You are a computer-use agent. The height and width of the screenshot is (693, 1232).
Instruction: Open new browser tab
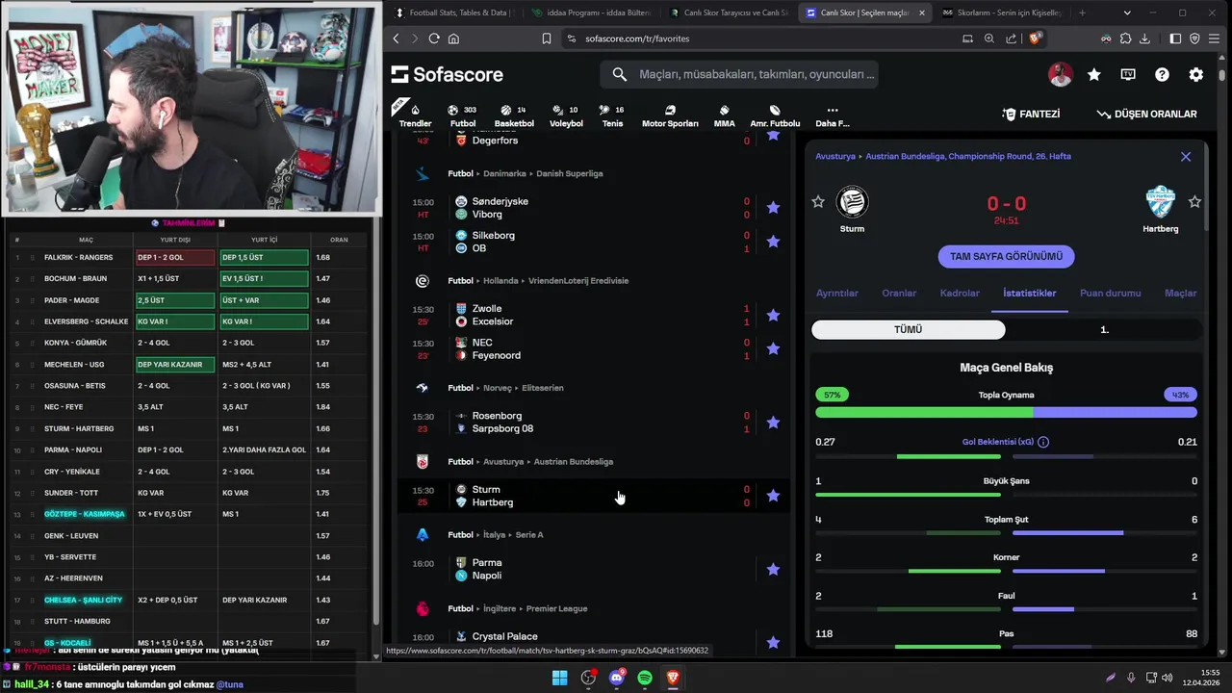pos(1082,13)
